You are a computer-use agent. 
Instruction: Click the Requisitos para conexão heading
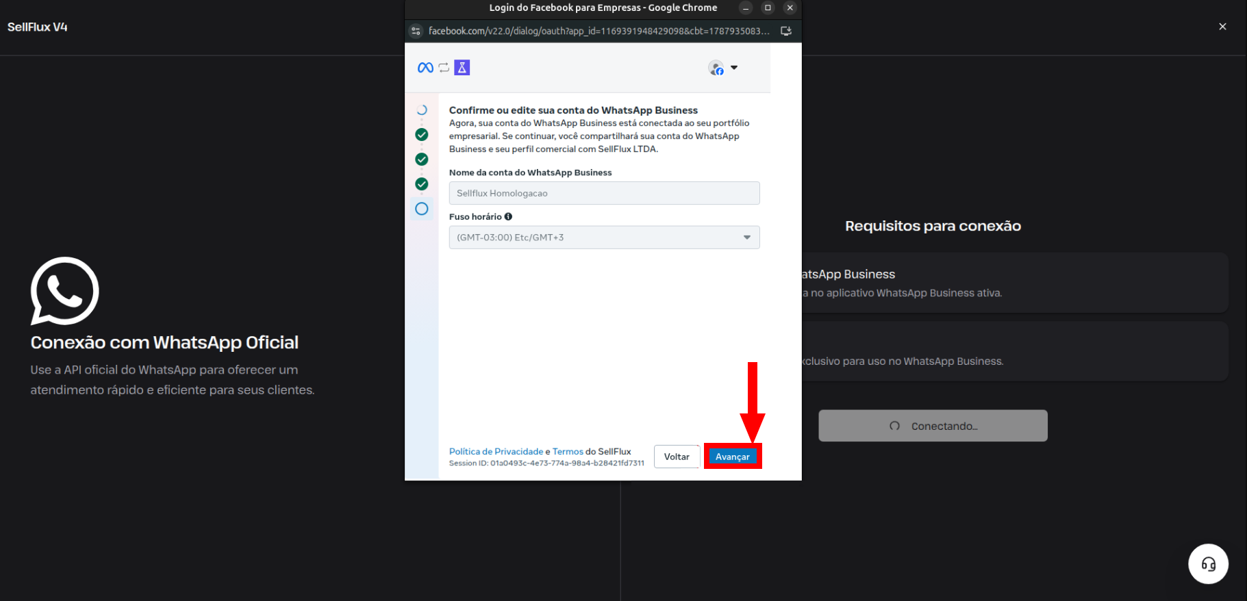click(933, 226)
